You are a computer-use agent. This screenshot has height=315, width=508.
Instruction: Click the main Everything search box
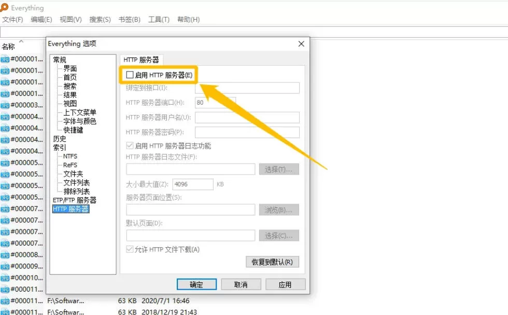click(x=254, y=32)
